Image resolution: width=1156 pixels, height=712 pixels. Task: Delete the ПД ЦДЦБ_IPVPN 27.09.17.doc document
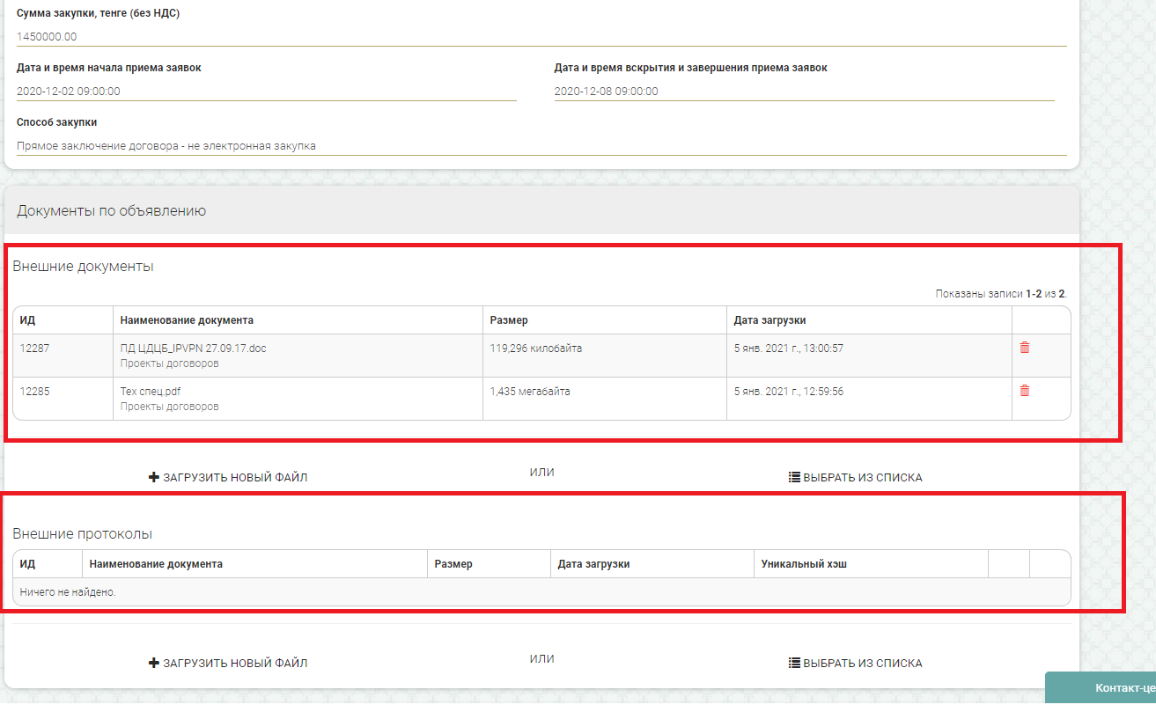point(1024,348)
